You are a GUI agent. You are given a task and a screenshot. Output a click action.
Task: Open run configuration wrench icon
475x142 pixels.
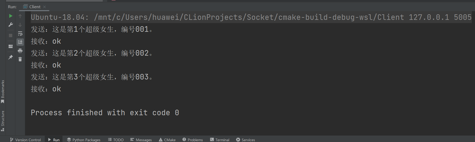pos(11,25)
